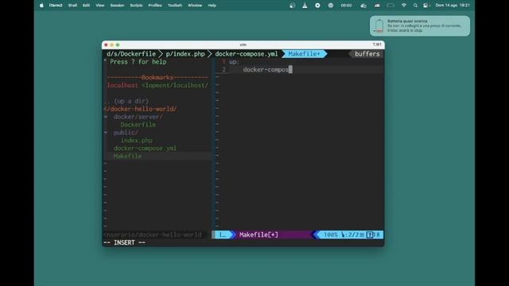Image resolution: width=509 pixels, height=286 pixels.
Task: Click the Makefile[+] statusline filename
Action: pyautogui.click(x=258, y=235)
